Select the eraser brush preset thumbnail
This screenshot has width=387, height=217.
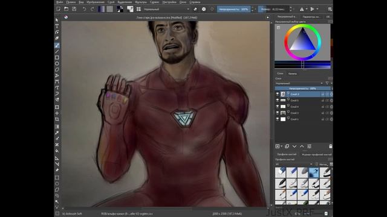pos(281,172)
